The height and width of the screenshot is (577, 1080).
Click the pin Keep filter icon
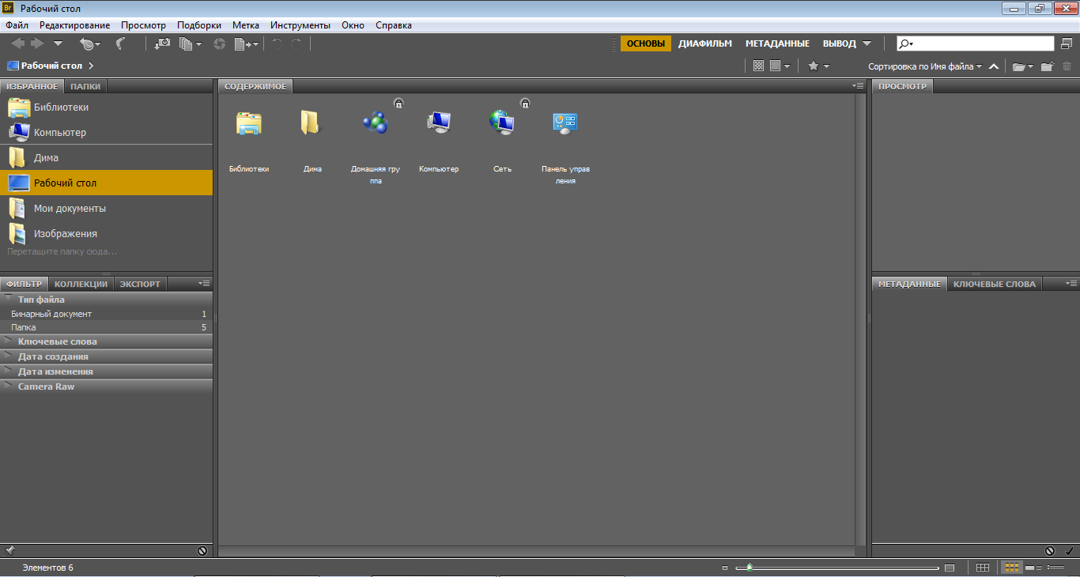click(9, 550)
